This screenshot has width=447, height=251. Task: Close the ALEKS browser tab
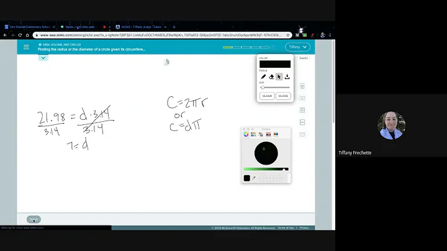click(x=165, y=27)
